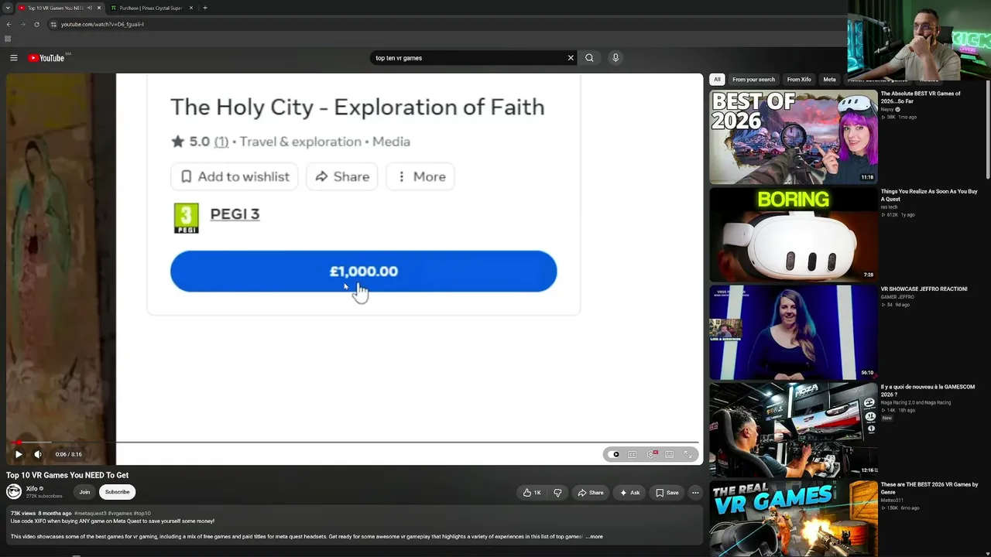This screenshot has height=557, width=991.
Task: Reload the YouTube page
Action: [36, 24]
